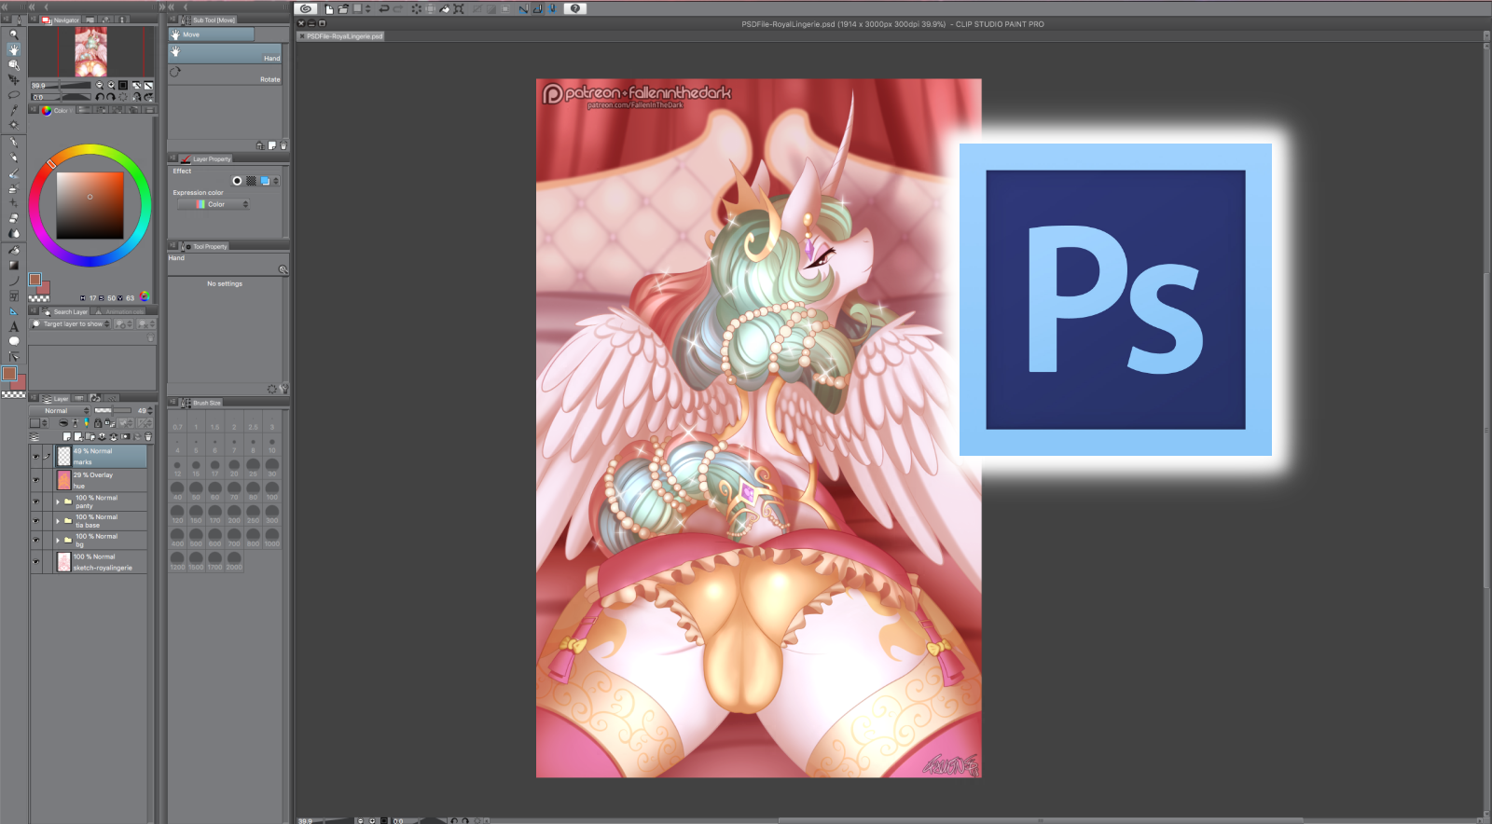Create a new raster layer
The height and width of the screenshot is (824, 1492).
pos(66,436)
